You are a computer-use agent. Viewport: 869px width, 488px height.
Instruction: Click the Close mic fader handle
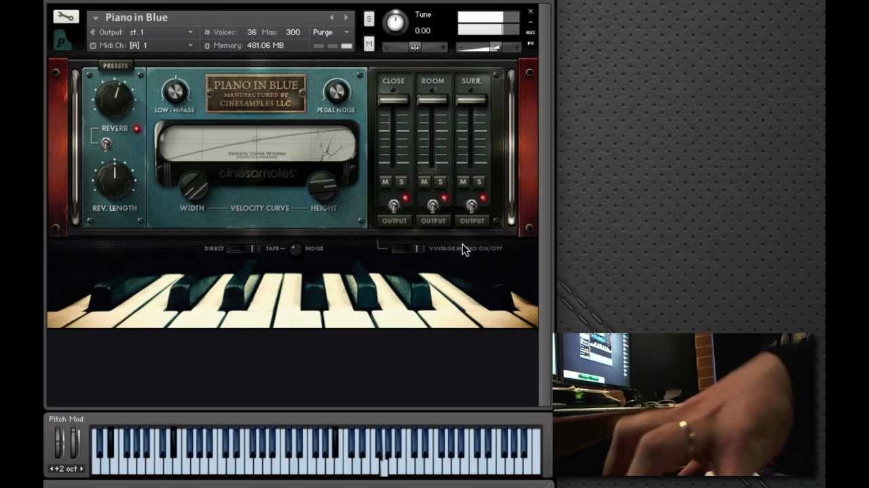pyautogui.click(x=394, y=100)
